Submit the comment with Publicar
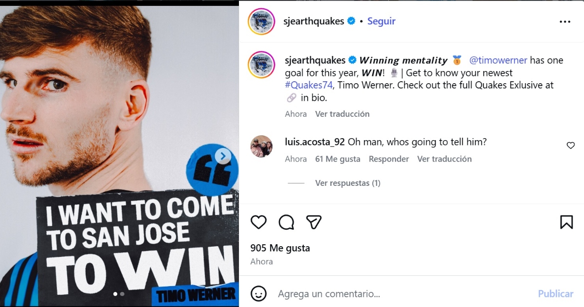The height and width of the screenshot is (307, 584). 555,294
